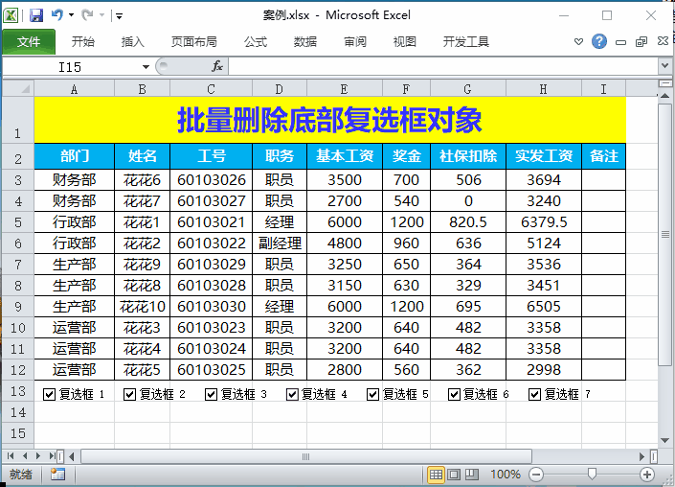675x487 pixels.
Task: Click the zoom in plus icon
Action: coord(647,475)
